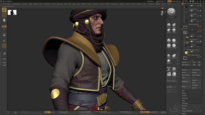Click the Append button
This screenshot has width=205, height=115.
pos(197,80)
